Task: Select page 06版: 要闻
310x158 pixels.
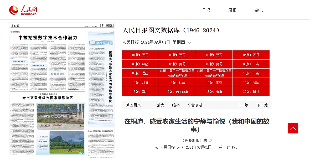Action: (x=177, y=64)
